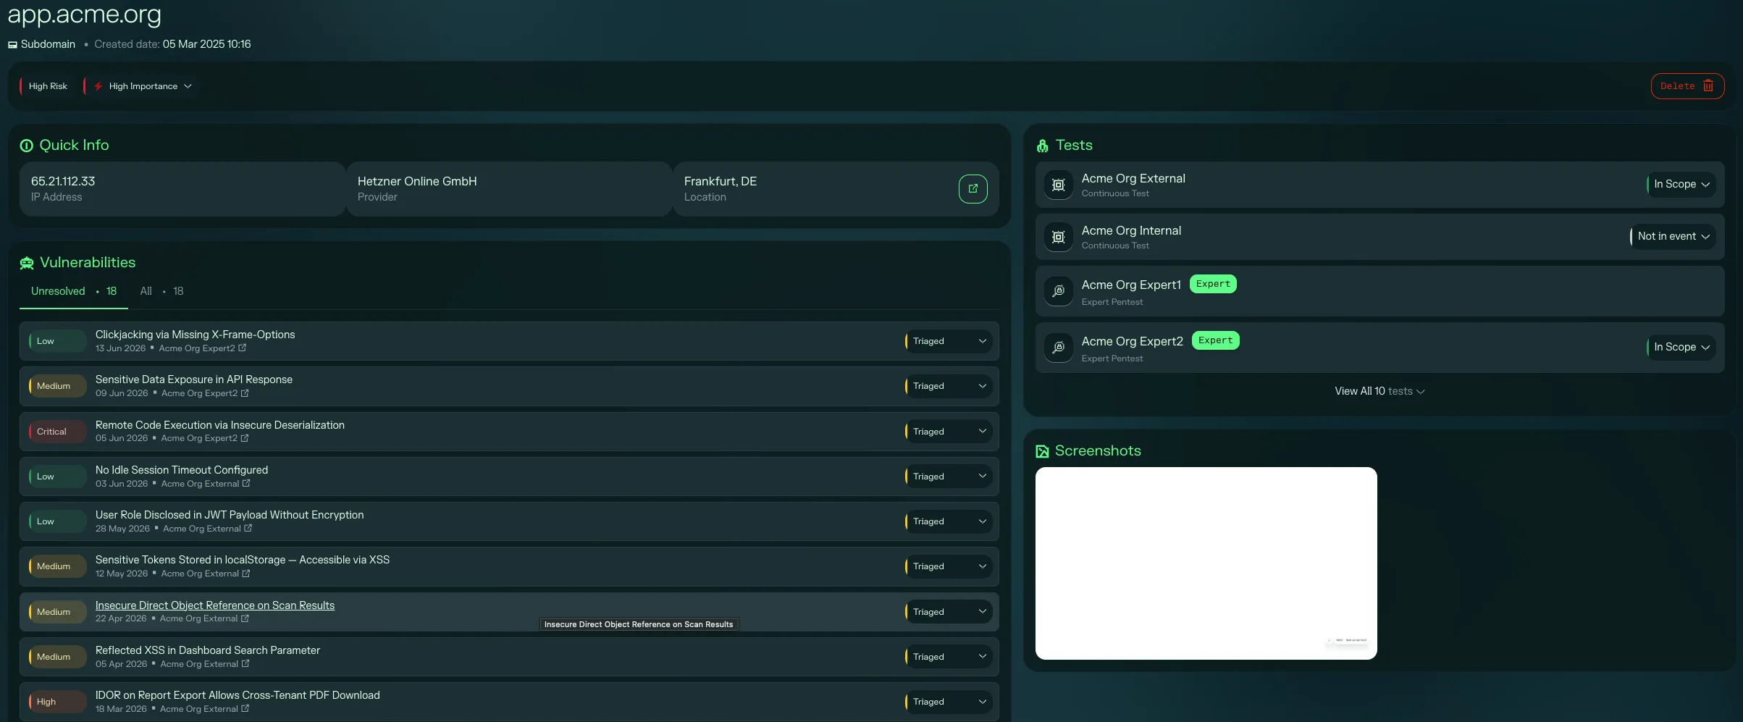The width and height of the screenshot is (1743, 722).
Task: Expand Triaged status for Sensitive Data Exposure
Action: [x=947, y=386]
